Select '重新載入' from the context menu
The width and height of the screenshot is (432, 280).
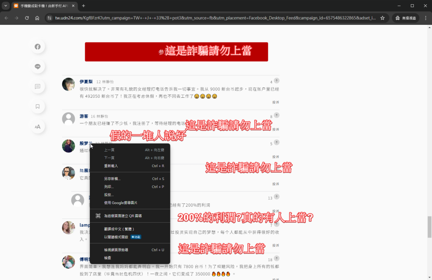tap(111, 166)
